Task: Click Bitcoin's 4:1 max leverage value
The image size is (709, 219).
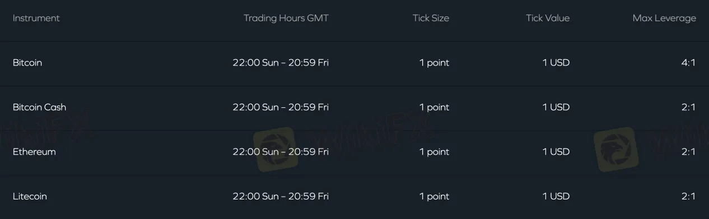Action: coord(688,63)
